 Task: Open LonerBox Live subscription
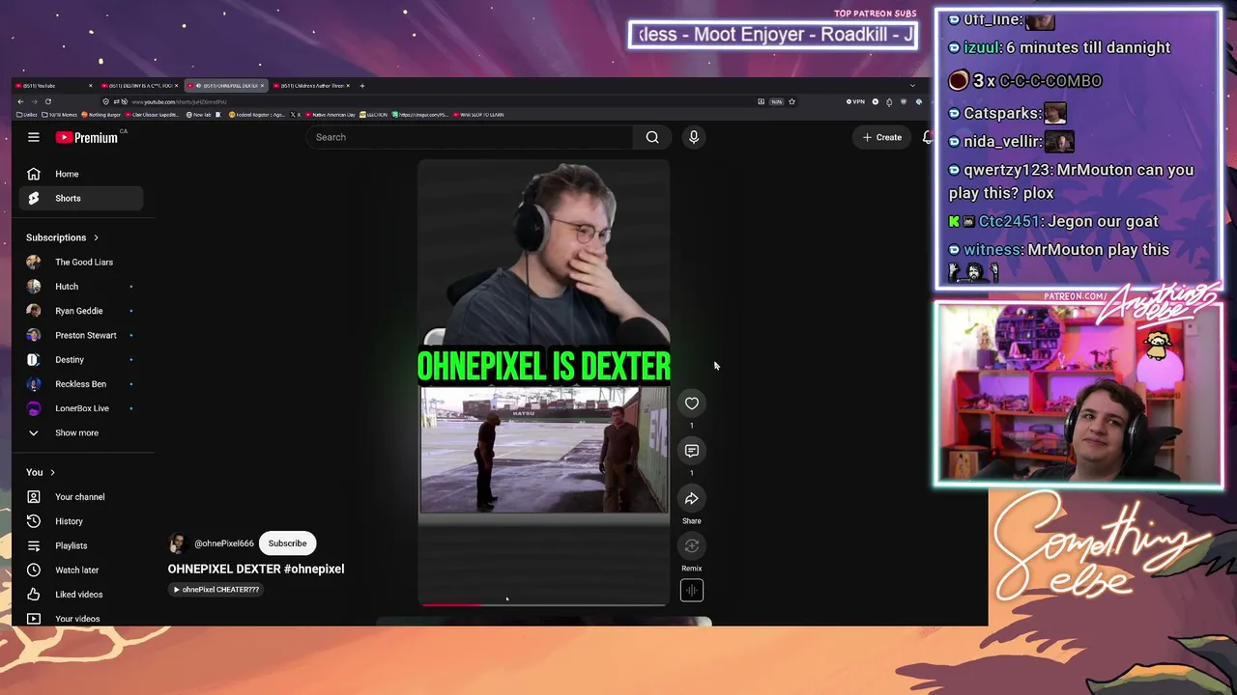(81, 408)
